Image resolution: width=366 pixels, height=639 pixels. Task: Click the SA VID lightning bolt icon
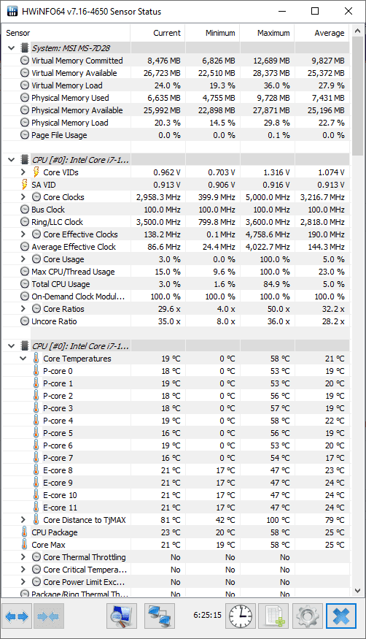pyautogui.click(x=24, y=185)
